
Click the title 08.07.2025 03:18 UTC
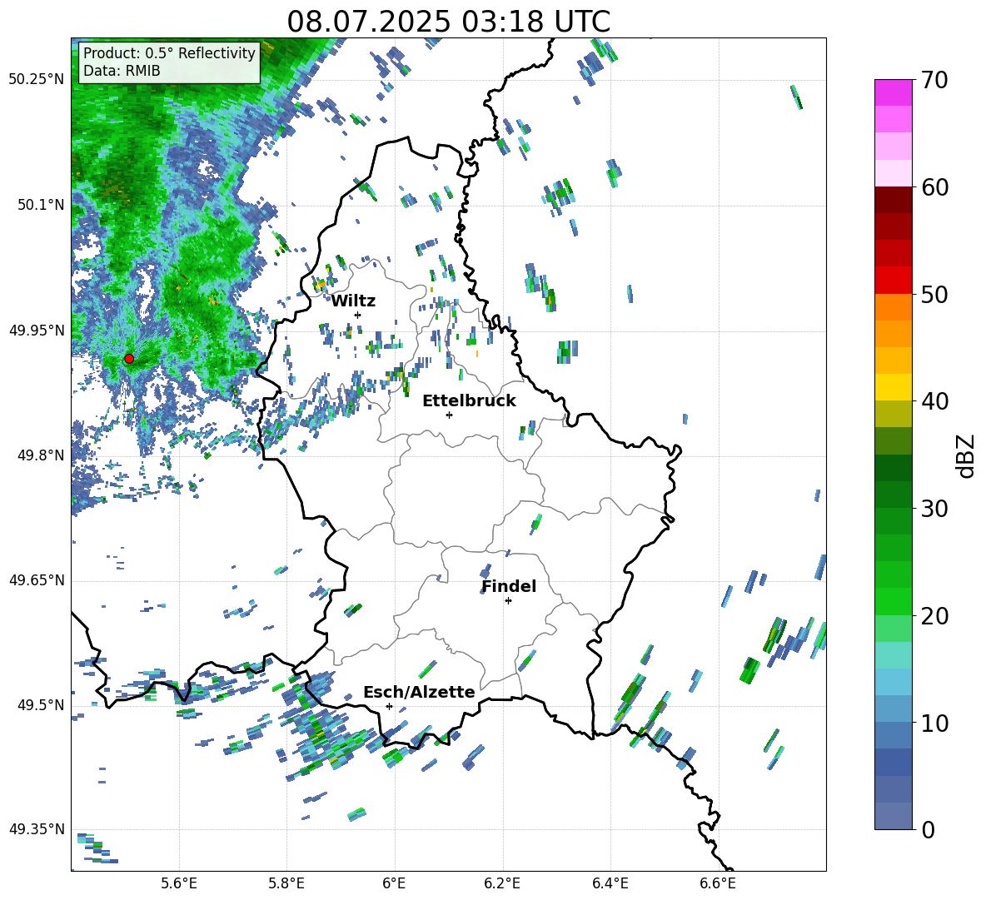point(448,22)
